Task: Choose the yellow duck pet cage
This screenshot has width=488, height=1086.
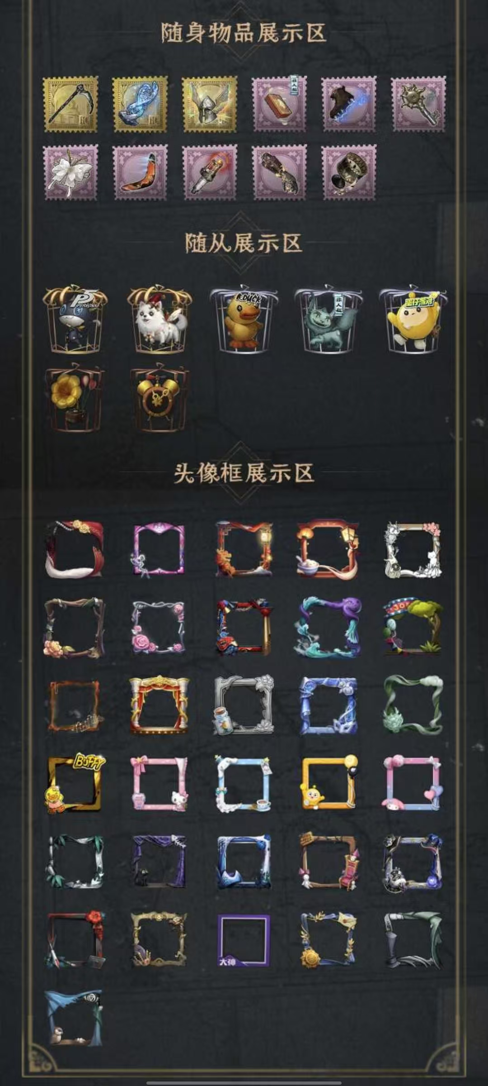Action: tap(244, 319)
